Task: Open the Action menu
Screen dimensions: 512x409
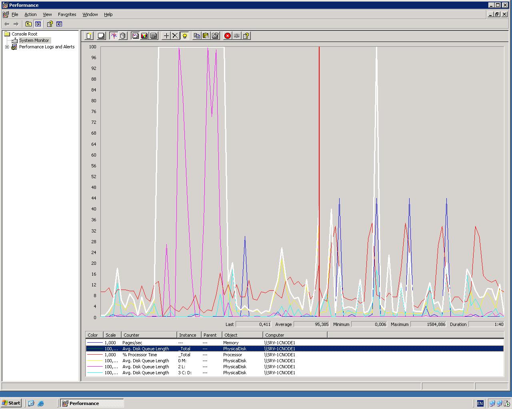Action: pos(30,14)
